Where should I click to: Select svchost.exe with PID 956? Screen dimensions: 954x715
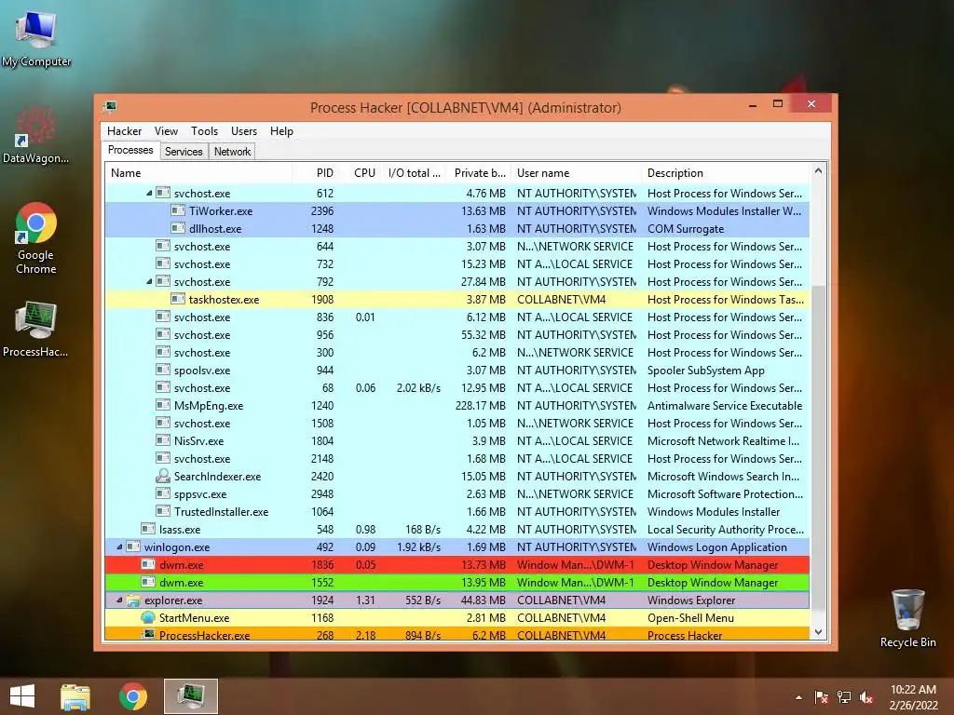coord(457,335)
